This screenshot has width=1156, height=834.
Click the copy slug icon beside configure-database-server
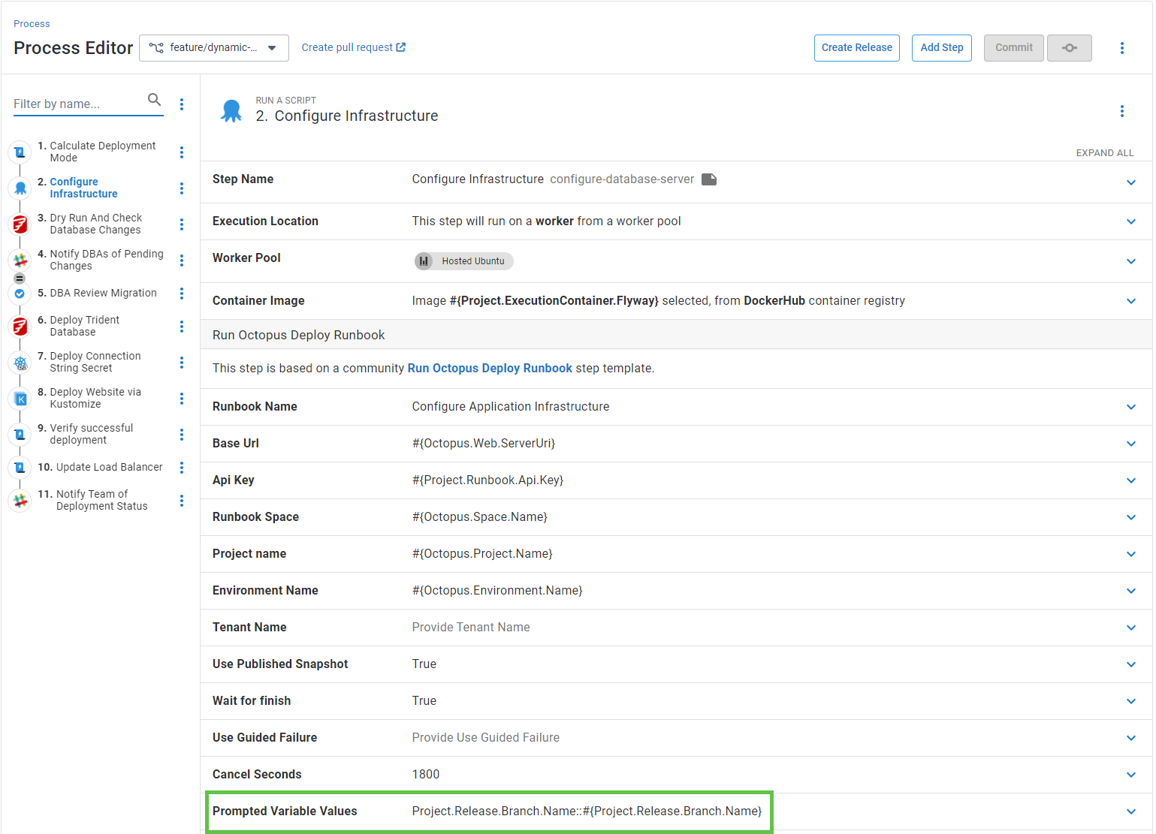(708, 179)
